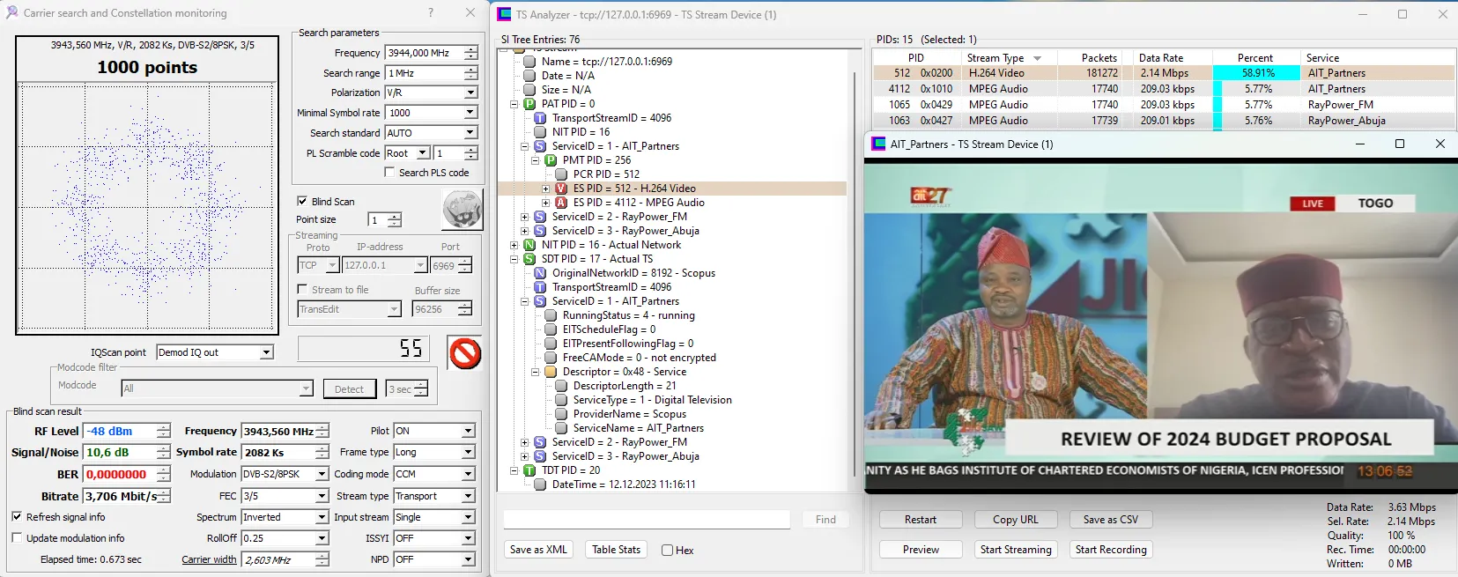Click the green PAT PID icon
This screenshot has width=1458, height=577.
point(529,104)
